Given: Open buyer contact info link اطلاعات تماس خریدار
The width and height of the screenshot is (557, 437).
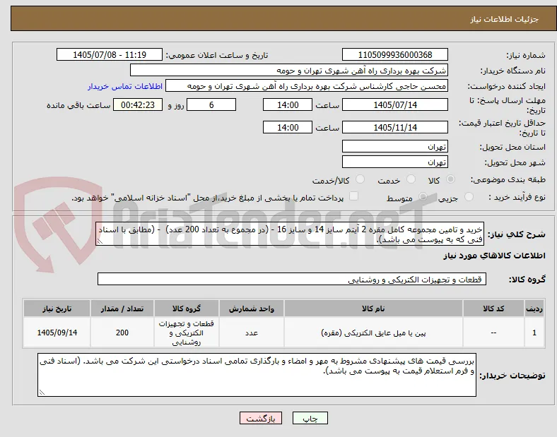Looking at the screenshot, I should point(125,86).
